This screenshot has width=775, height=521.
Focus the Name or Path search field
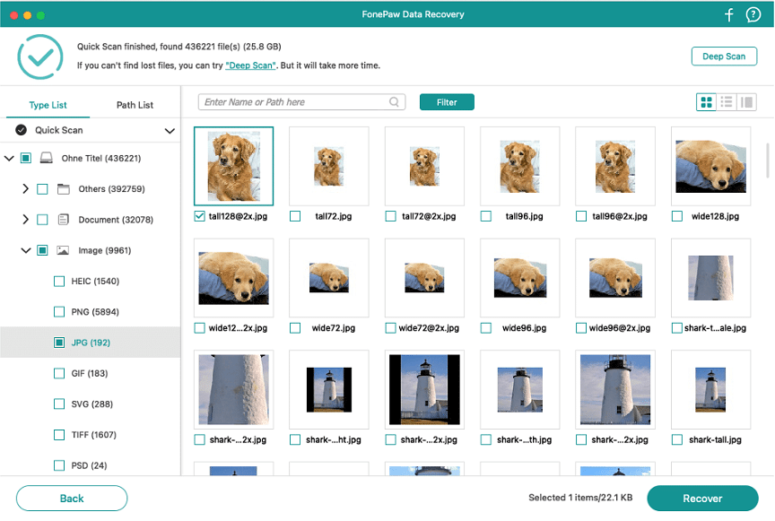point(301,102)
